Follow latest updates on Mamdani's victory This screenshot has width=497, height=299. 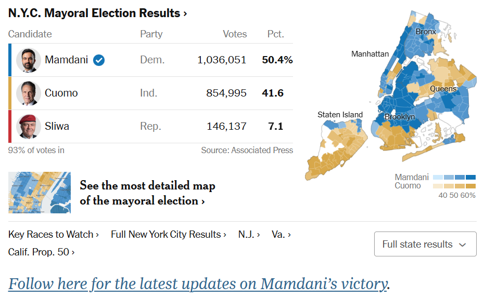[199, 284]
